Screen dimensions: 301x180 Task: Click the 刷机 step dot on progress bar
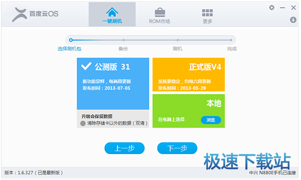178,40
